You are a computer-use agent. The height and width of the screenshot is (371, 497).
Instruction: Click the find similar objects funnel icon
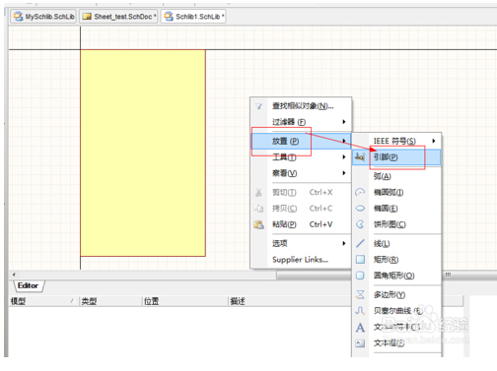pyautogui.click(x=259, y=106)
